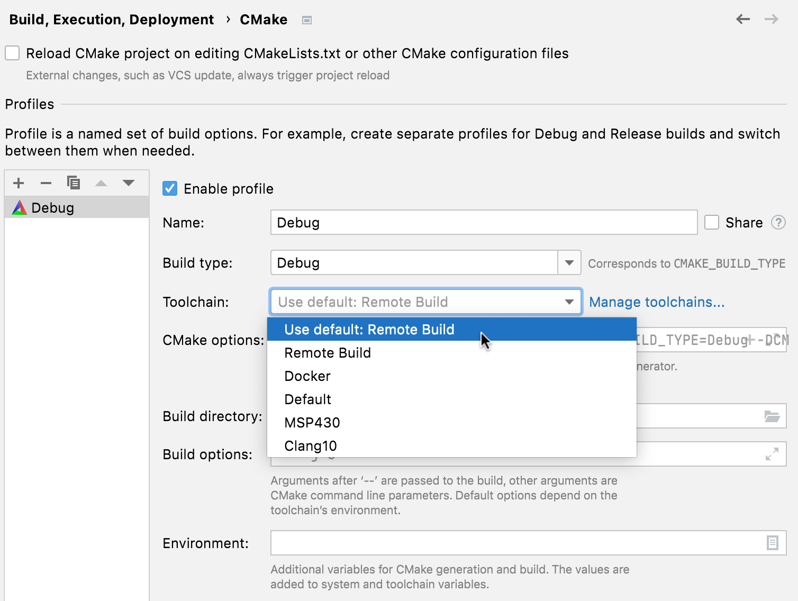
Task: Remove the selected Debug profile
Action: coord(46,183)
